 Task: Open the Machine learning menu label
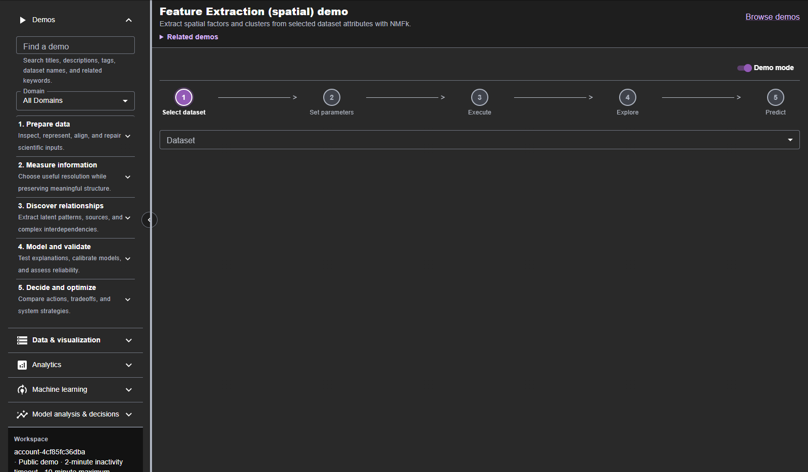[x=60, y=390]
